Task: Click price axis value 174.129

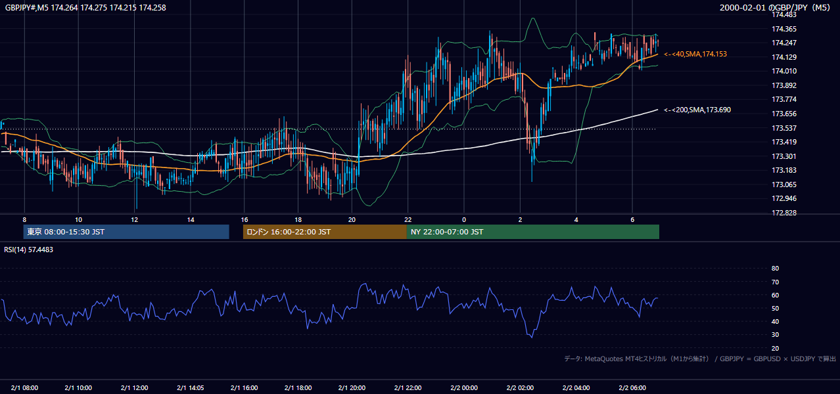Action: 784,57
